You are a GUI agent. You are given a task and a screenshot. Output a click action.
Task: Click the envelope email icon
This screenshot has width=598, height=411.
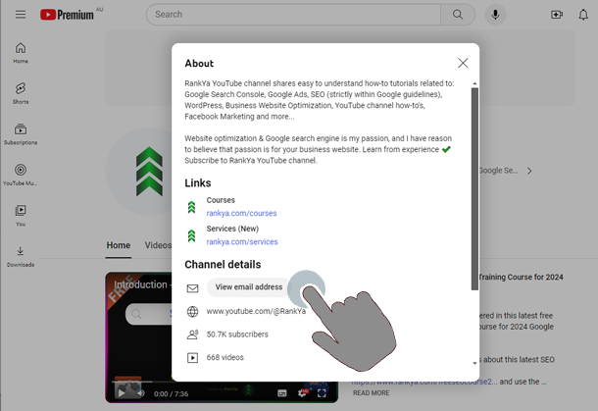click(x=192, y=288)
